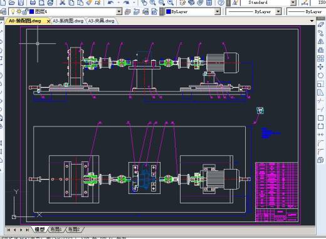Select the Mirror tool in Modify toolbar
The image size is (326, 239).
(320, 41)
